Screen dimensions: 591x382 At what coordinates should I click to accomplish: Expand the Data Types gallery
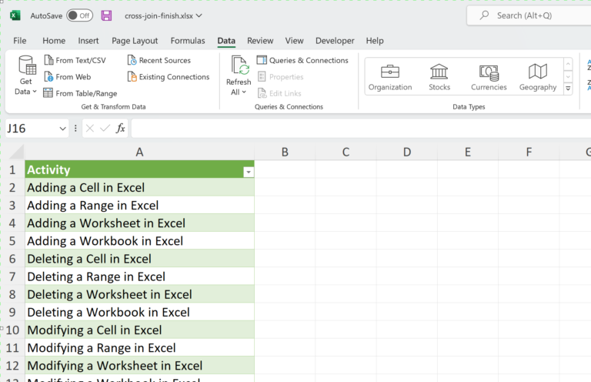568,89
